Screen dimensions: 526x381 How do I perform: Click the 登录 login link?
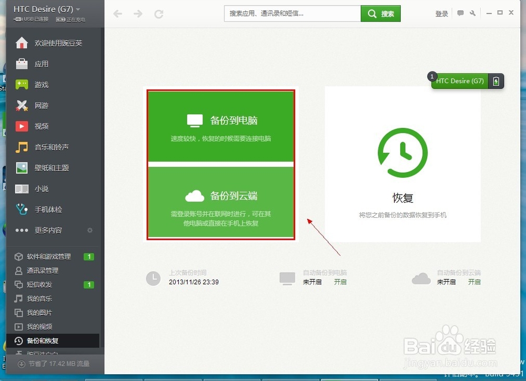tap(441, 13)
